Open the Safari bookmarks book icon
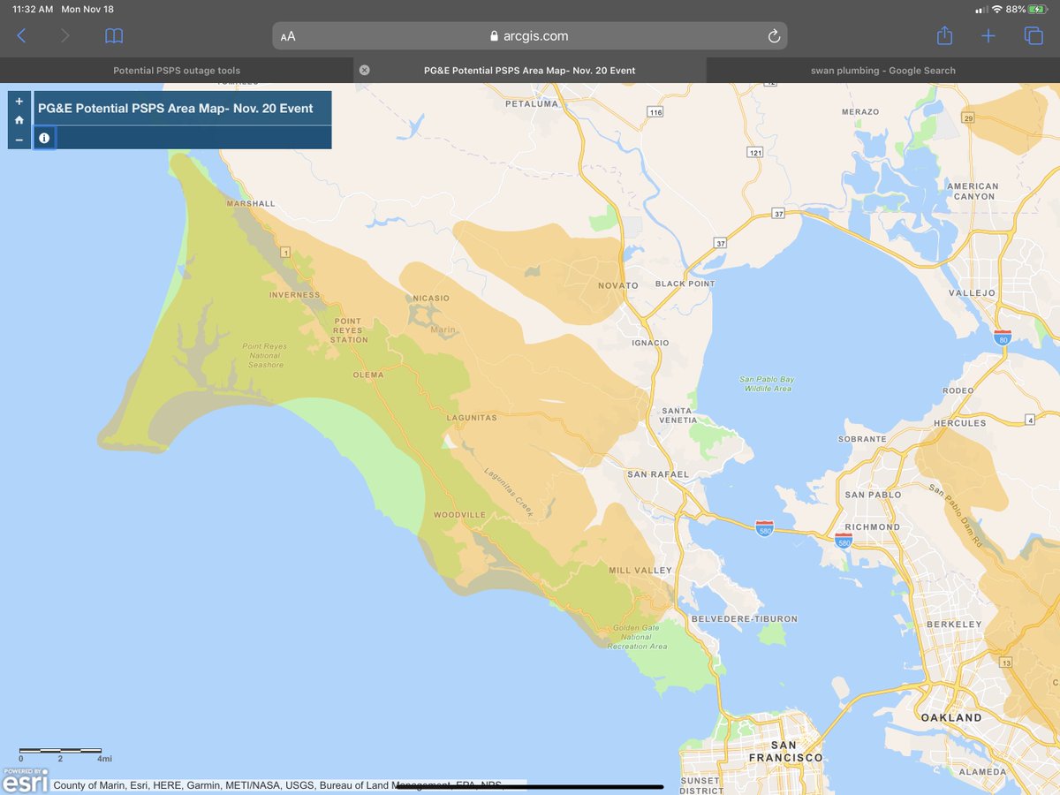The height and width of the screenshot is (795, 1060). [x=114, y=36]
